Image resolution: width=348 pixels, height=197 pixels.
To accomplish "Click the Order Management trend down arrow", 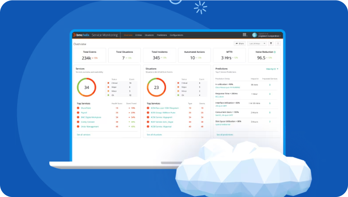I will [129, 127].
